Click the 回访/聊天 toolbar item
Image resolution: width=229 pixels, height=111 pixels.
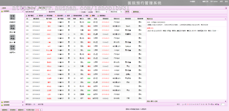click(59, 16)
